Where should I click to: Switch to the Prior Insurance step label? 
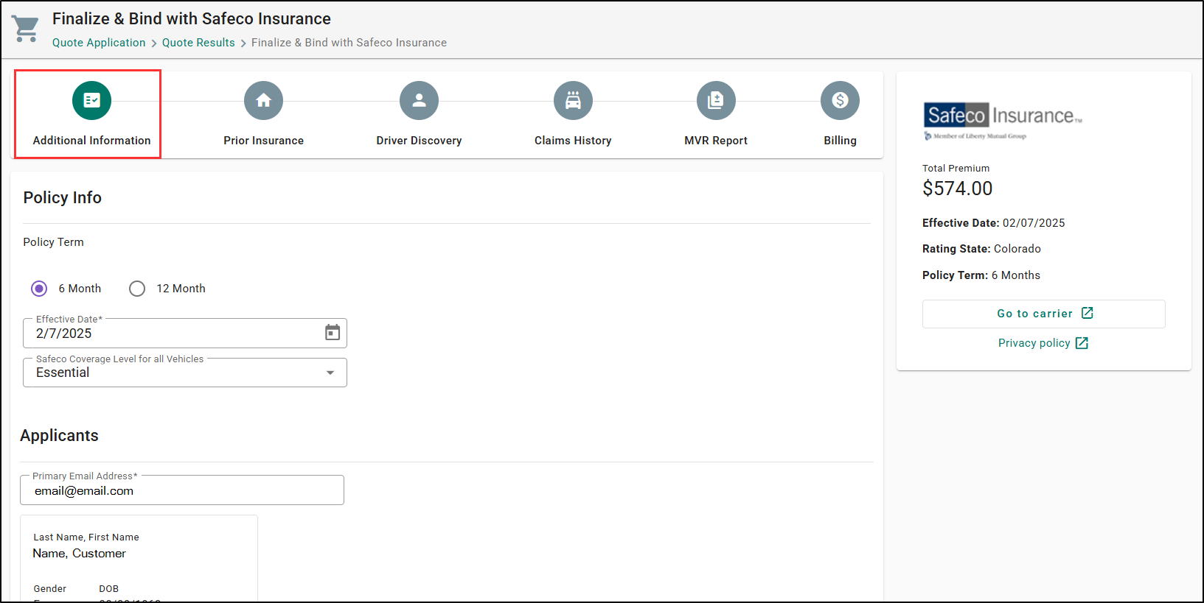[x=263, y=141]
